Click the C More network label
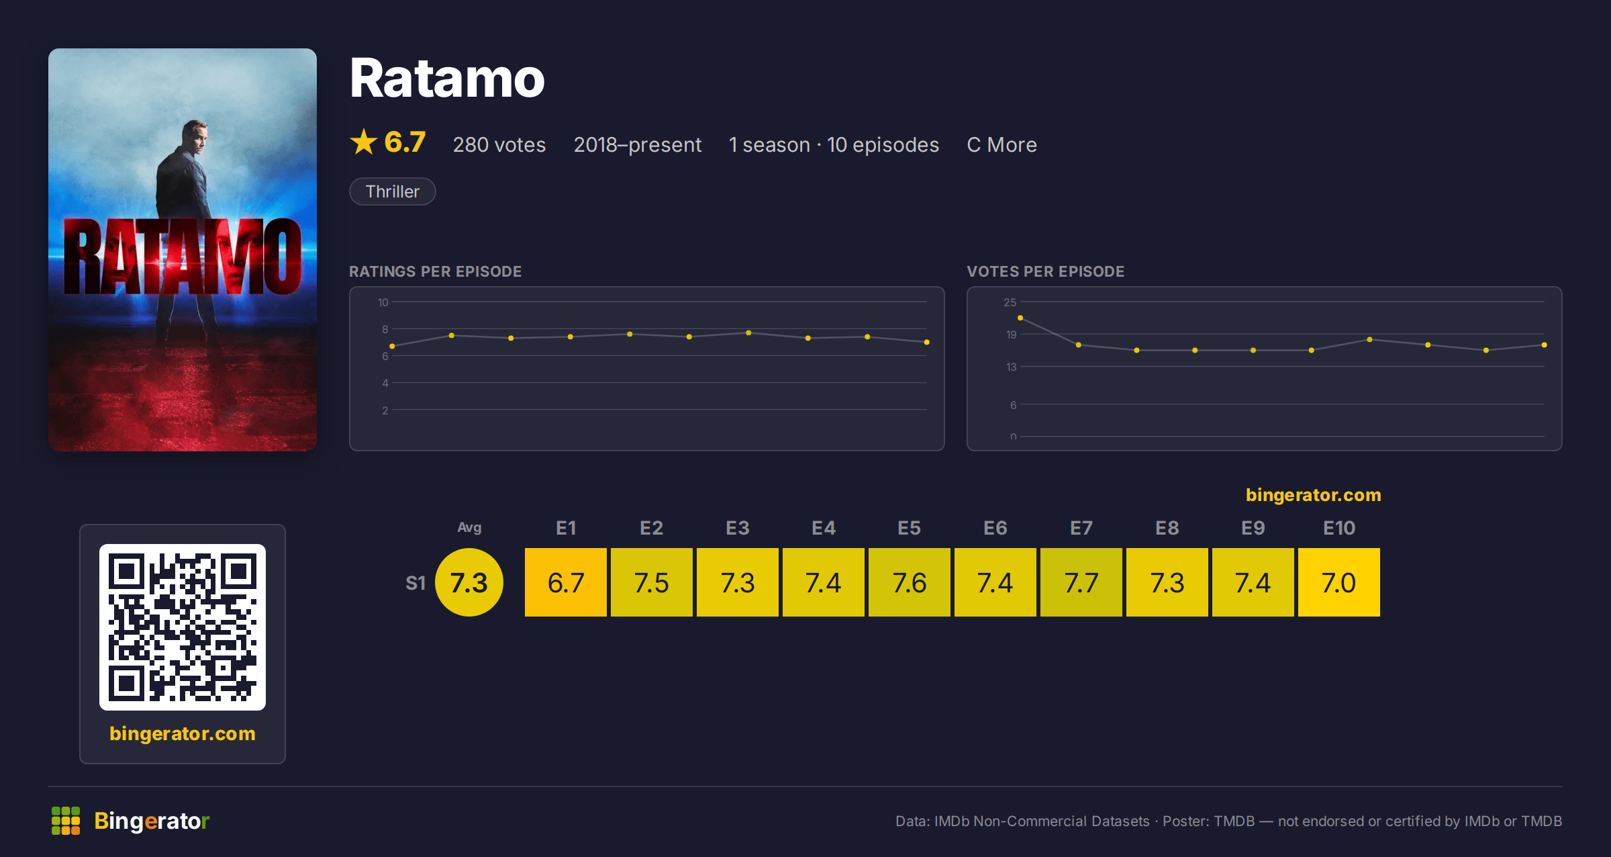This screenshot has height=857, width=1611. pyautogui.click(x=1002, y=145)
